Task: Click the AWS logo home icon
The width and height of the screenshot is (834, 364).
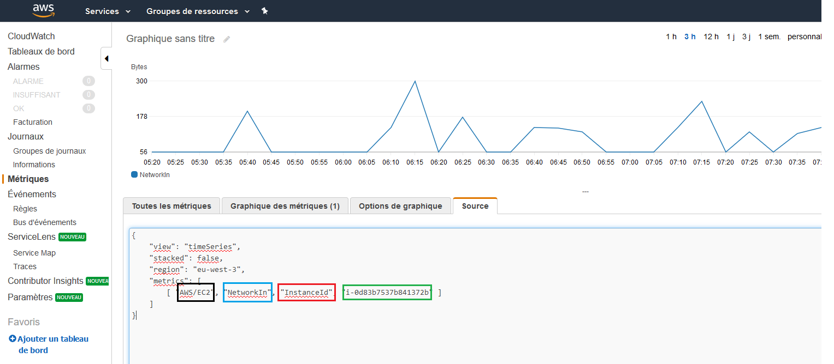Action: point(43,10)
